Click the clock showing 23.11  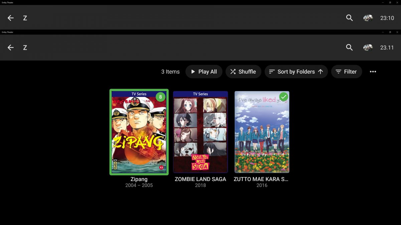click(387, 48)
